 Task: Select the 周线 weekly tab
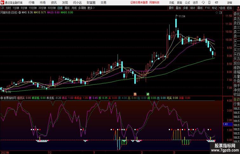click(67, 8)
